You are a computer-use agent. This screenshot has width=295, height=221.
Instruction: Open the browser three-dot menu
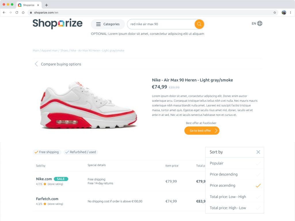coord(290,13)
